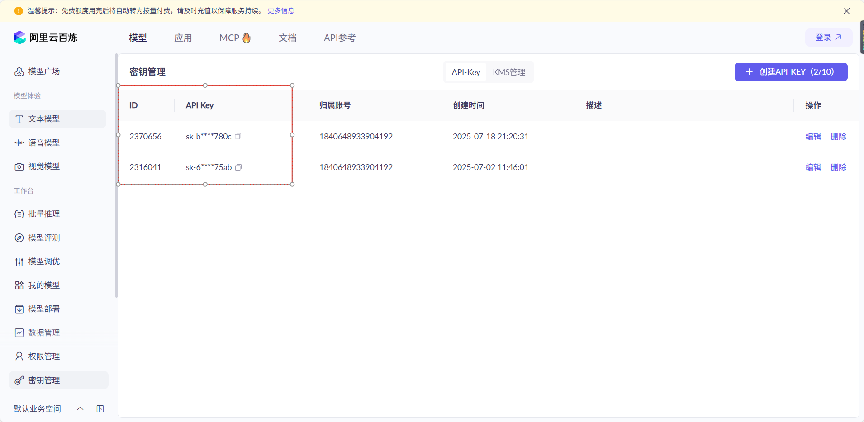
Task: Open the API参考 top navigation tab
Action: pyautogui.click(x=340, y=38)
